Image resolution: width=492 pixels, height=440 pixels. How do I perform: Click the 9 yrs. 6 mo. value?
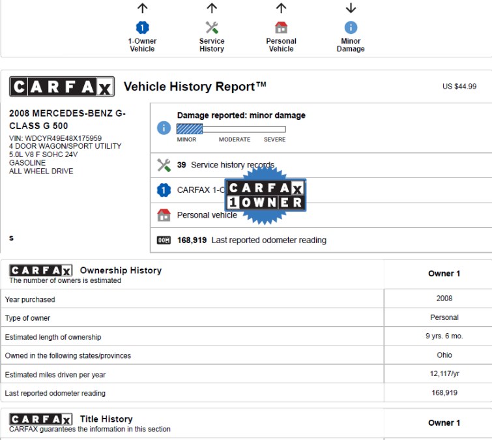[444, 336]
